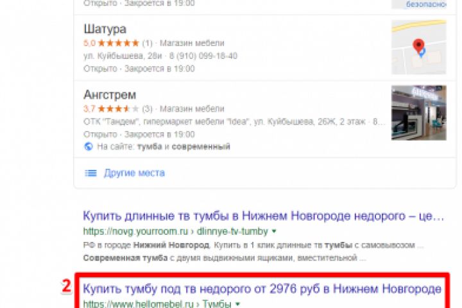462x308 pixels.
Task: Click Шатура reviews count (1)
Action: point(148,44)
